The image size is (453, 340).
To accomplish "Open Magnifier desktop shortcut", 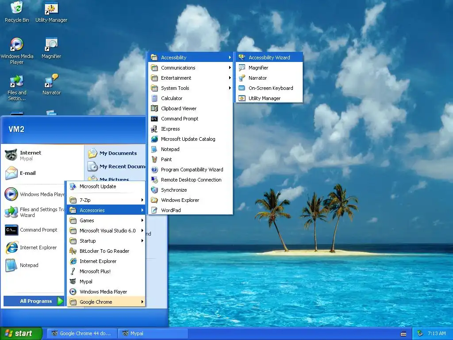I will tap(51, 48).
